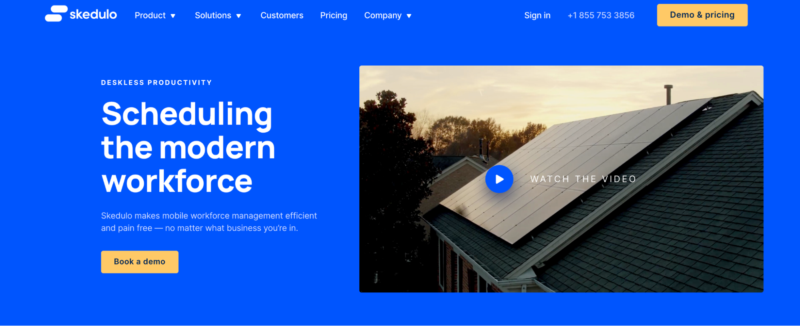Image resolution: width=800 pixels, height=326 pixels.
Task: Play the video with the blue play button
Action: pos(499,179)
